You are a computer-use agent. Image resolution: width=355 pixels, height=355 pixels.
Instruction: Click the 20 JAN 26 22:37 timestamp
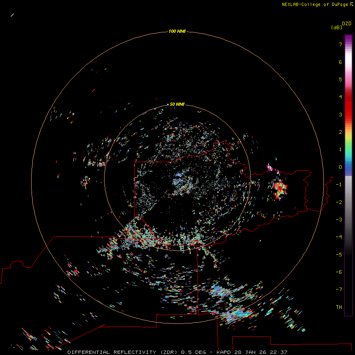coord(261,352)
